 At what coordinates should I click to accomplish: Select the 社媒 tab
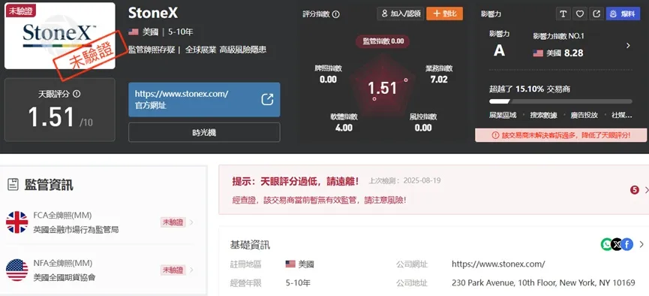621,115
